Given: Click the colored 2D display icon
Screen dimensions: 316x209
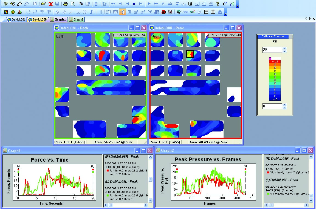Looking at the screenshot, I should point(5,12).
